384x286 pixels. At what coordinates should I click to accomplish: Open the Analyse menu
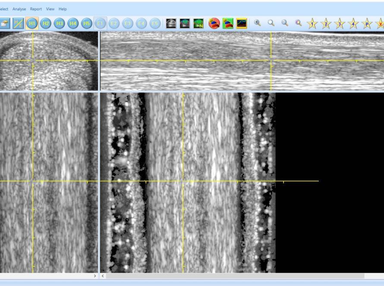click(19, 9)
